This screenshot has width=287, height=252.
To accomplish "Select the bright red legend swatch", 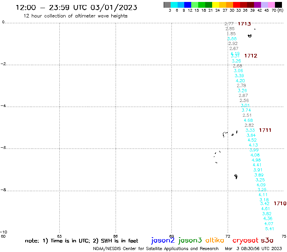I will 237,5.
